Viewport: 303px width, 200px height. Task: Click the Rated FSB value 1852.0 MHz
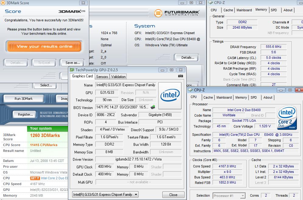pos(227,182)
